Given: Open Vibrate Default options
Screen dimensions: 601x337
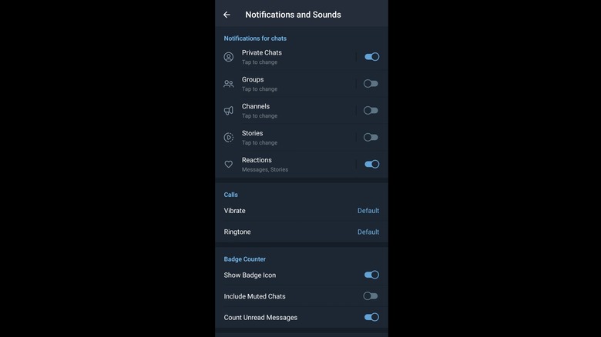Looking at the screenshot, I should pos(368,211).
